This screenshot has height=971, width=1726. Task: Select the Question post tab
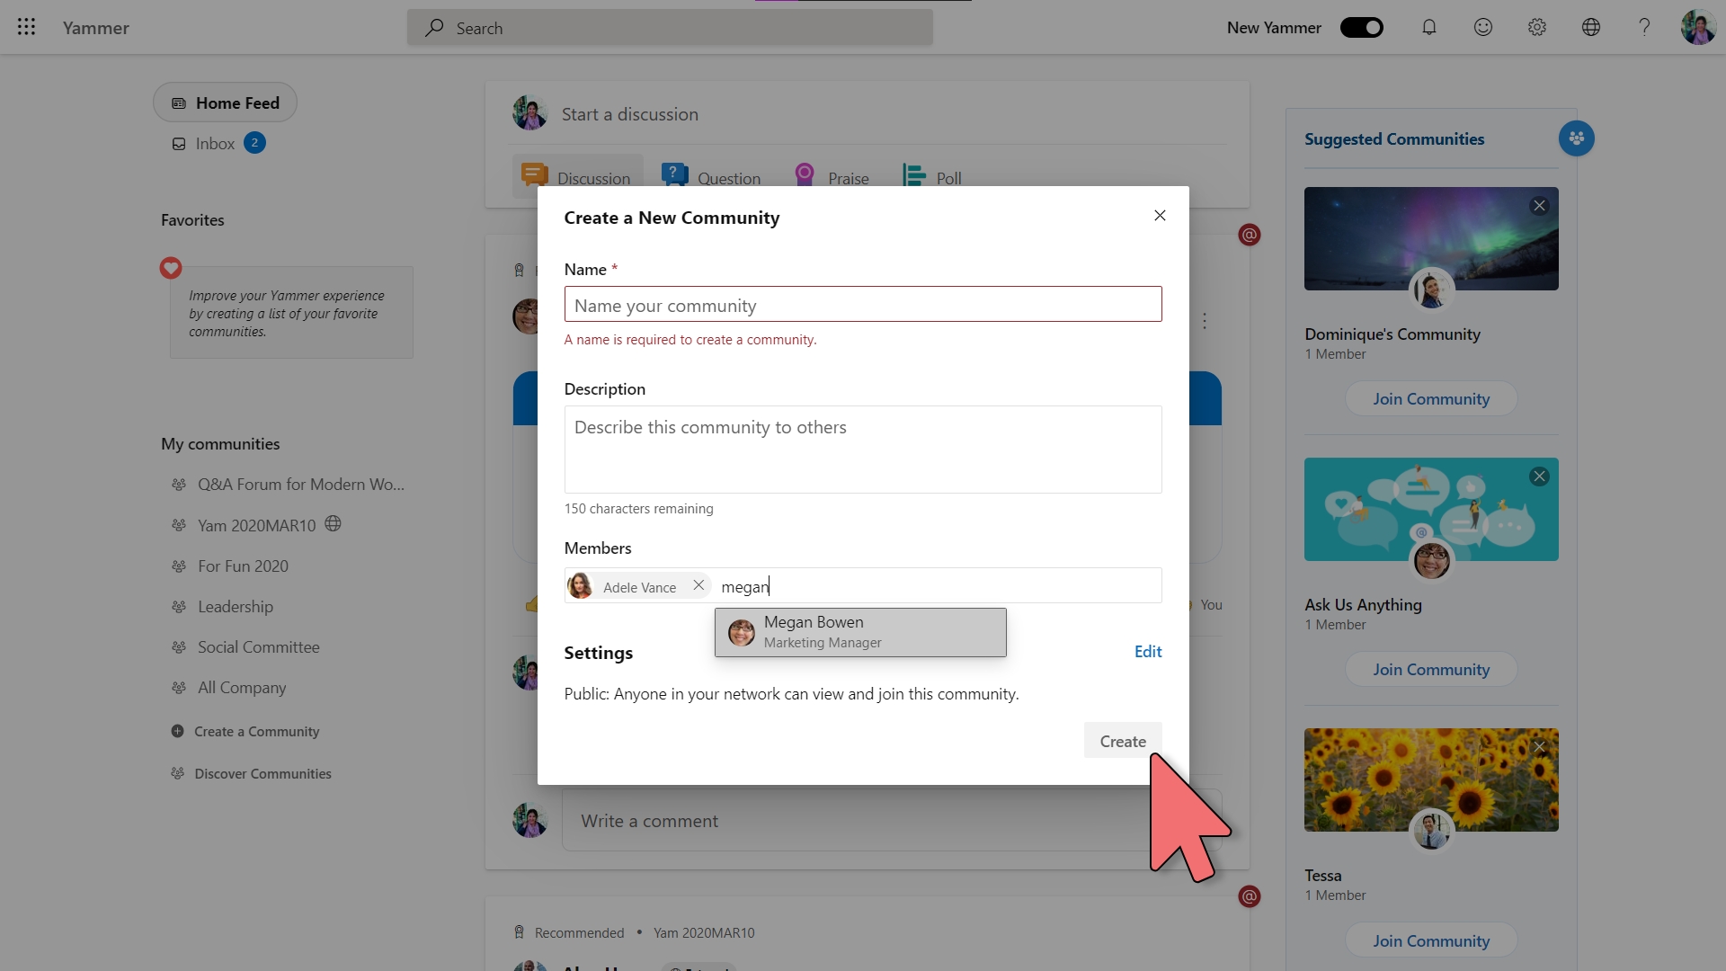tap(711, 176)
